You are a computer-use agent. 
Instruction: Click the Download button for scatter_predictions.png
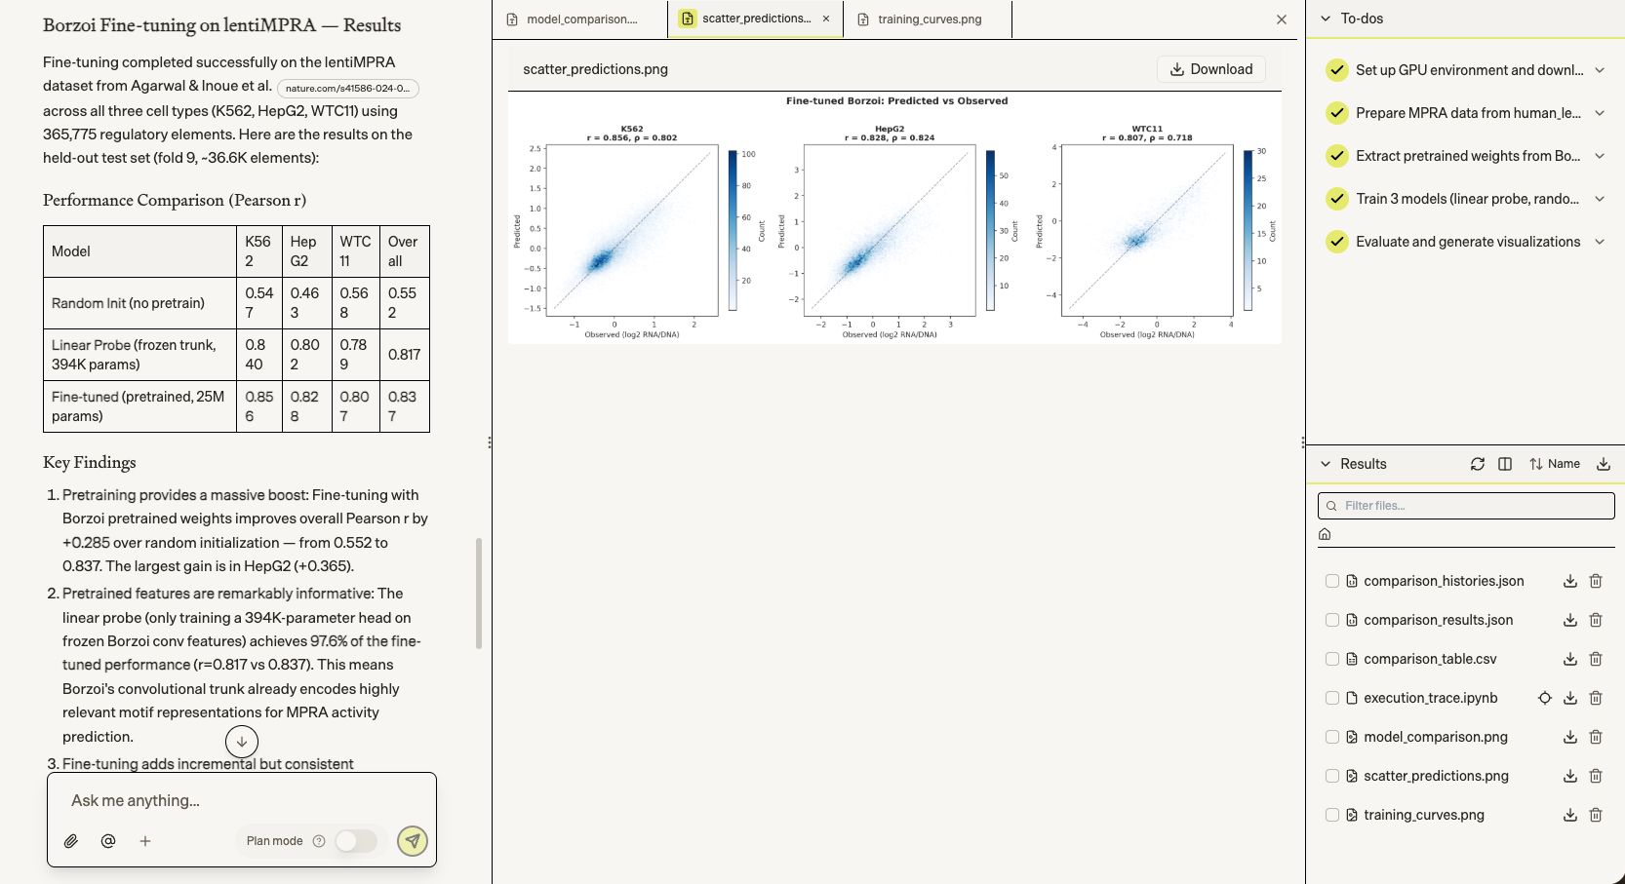(x=1211, y=69)
